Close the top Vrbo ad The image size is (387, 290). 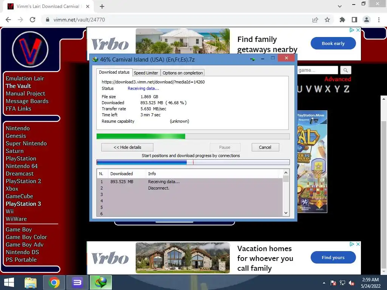(x=358, y=30)
